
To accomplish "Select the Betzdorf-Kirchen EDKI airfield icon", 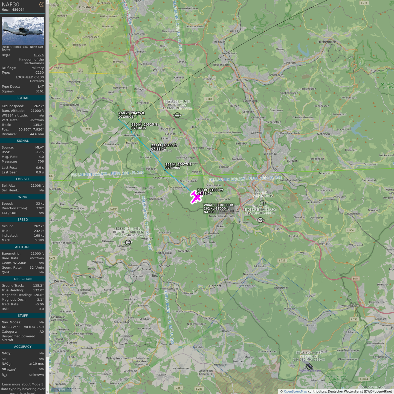I will pos(128,242).
